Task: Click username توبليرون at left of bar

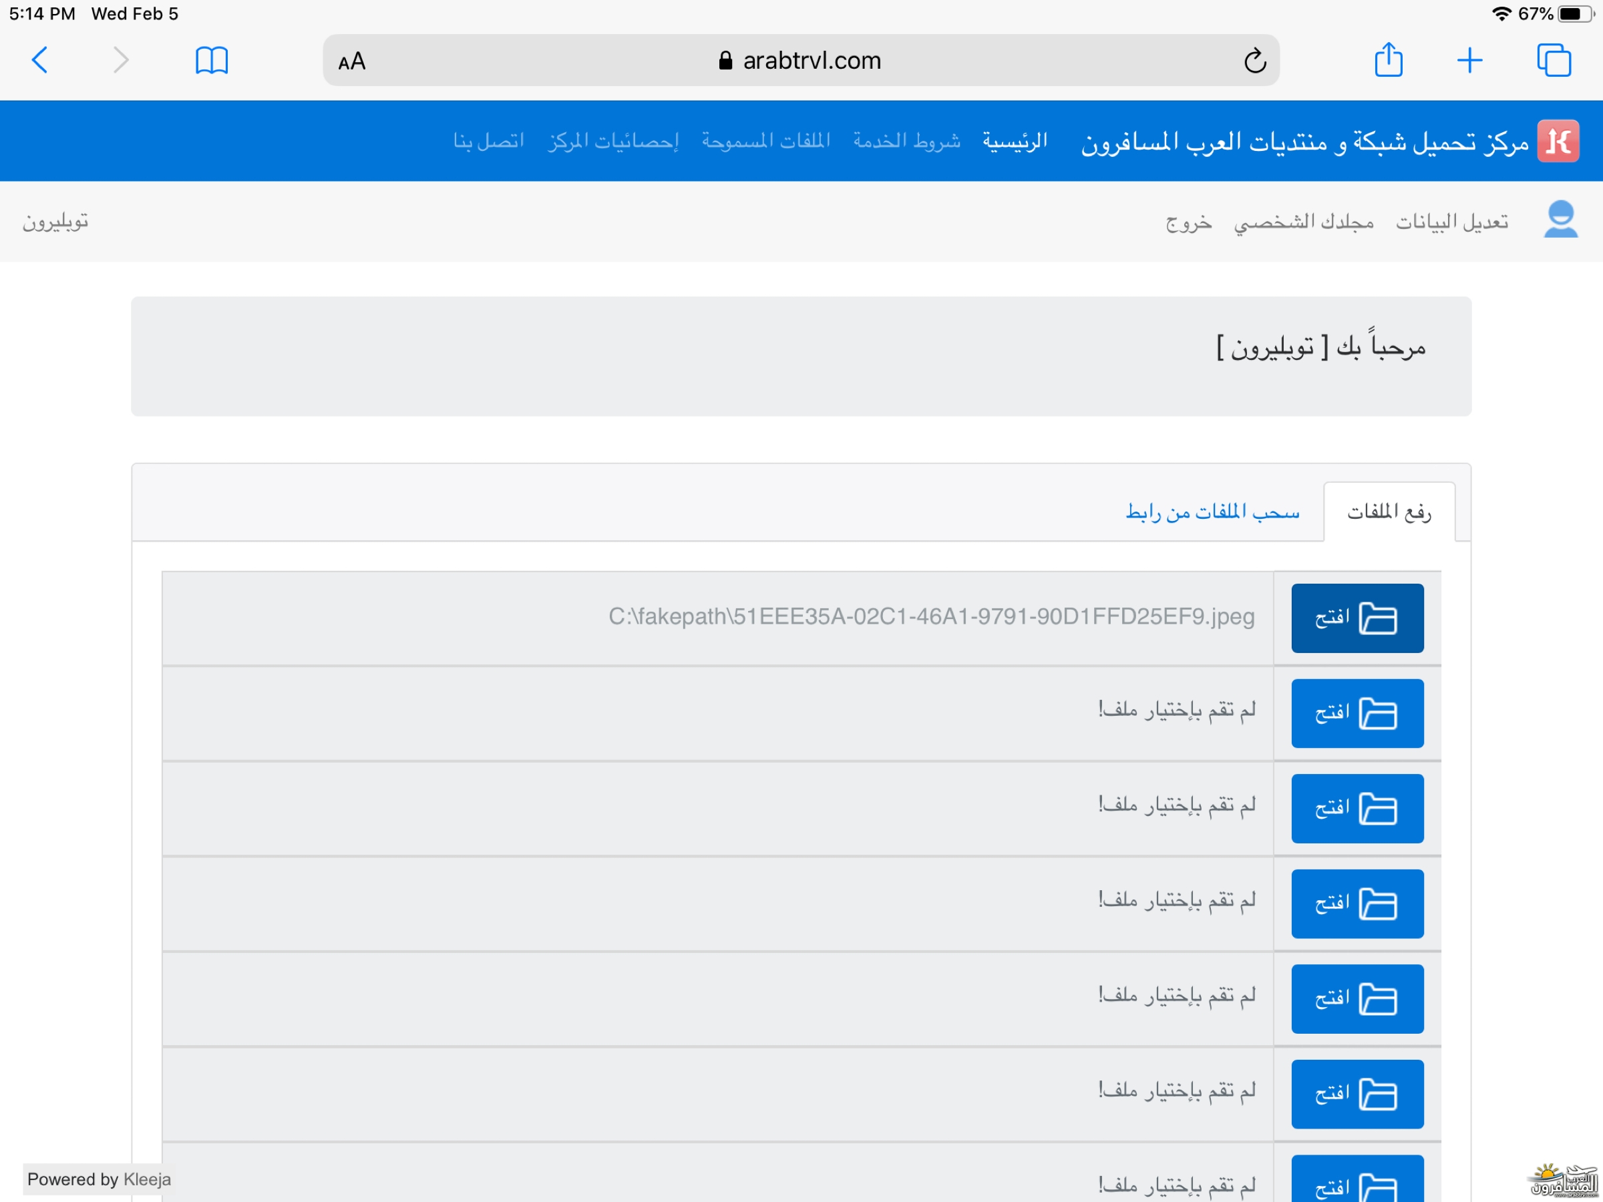Action: (x=55, y=221)
